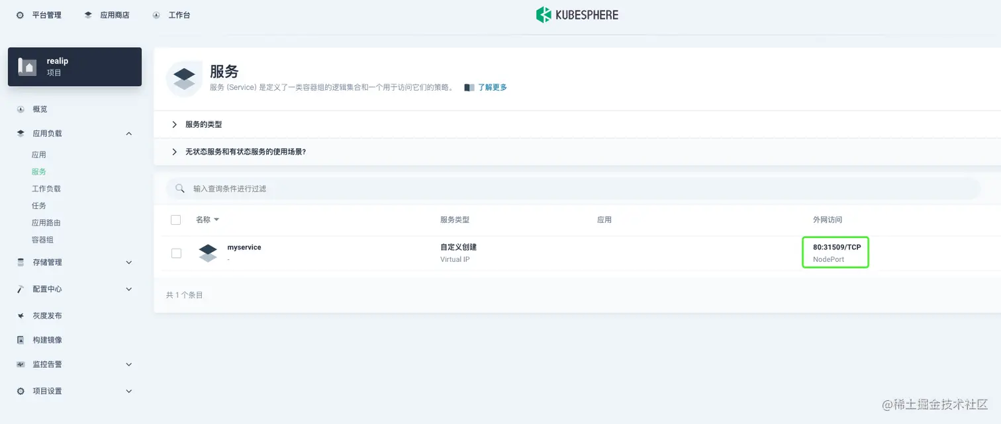Tick the select-all checkbox in table header

(x=175, y=220)
